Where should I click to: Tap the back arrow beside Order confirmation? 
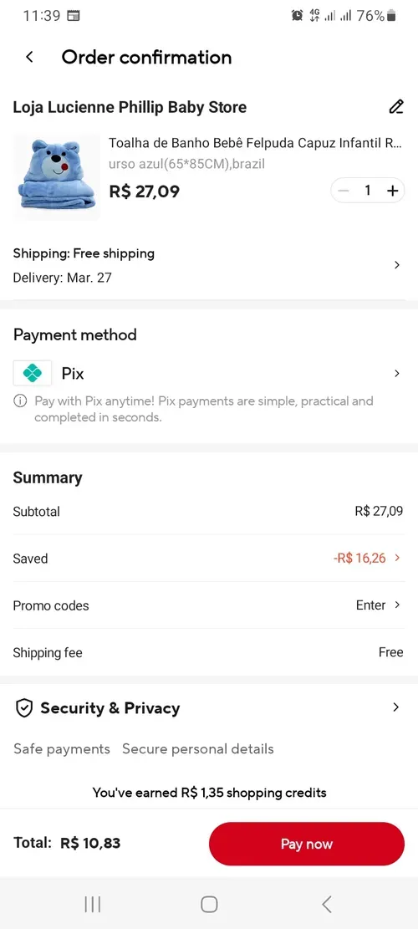tap(29, 57)
